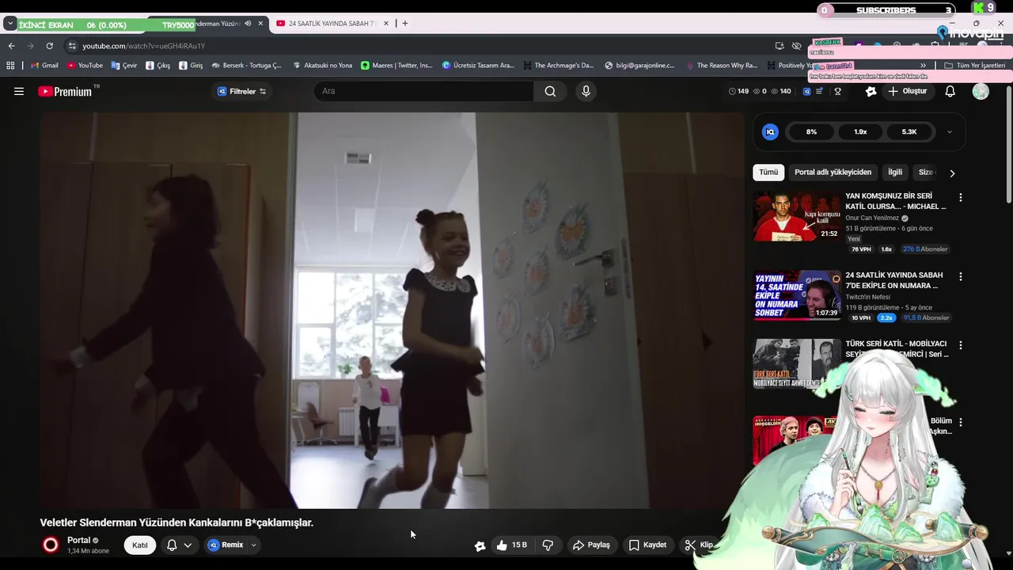The image size is (1013, 570).
Task: Click the 1.9x multiplier pill
Action: (x=860, y=132)
